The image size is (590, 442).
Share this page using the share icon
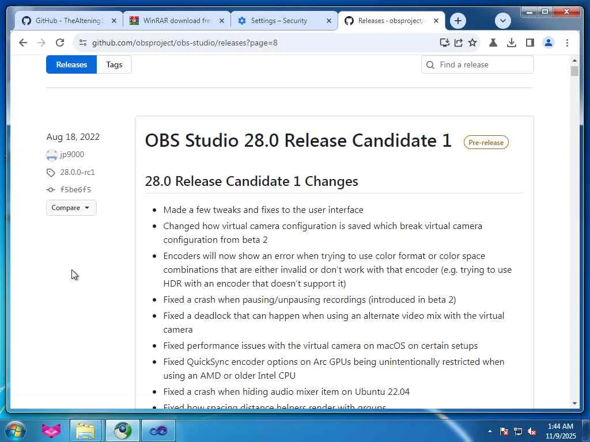tap(458, 43)
